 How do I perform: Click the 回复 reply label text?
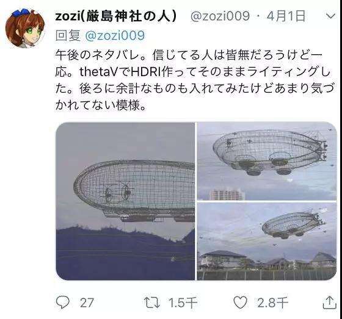click(68, 35)
